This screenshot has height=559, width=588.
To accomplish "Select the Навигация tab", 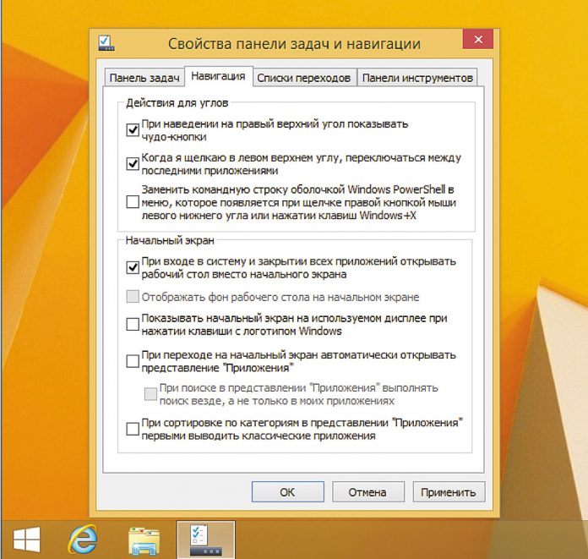I will tap(218, 77).
